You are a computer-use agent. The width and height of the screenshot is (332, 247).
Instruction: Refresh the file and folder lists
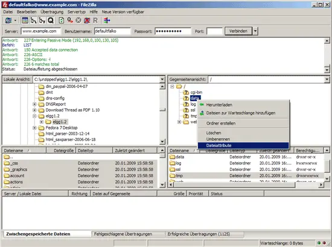[x=62, y=20]
